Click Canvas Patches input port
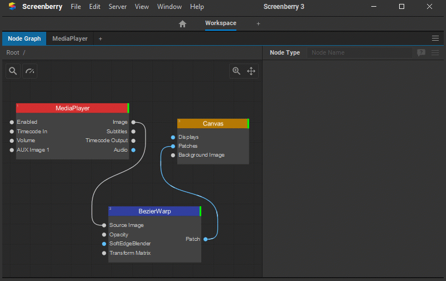Viewport: 446px width, 281px height. 173,146
